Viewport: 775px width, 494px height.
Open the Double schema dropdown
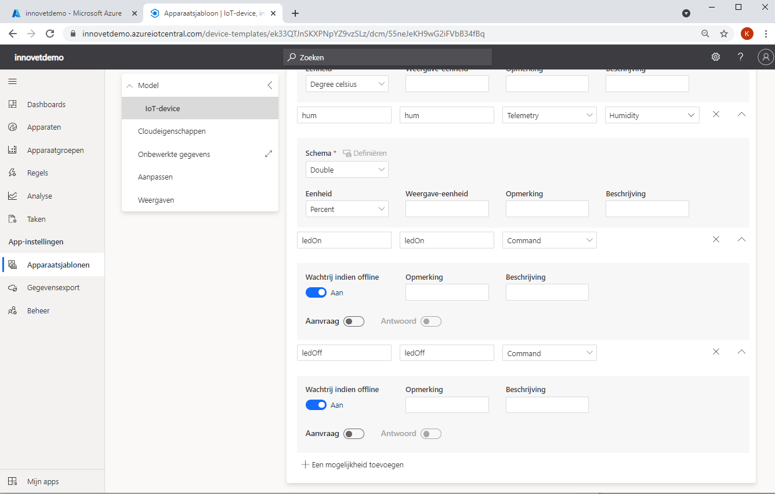click(x=347, y=170)
